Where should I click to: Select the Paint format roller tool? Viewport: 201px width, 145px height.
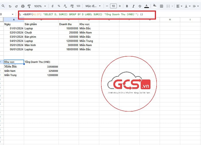[x=29, y=6]
